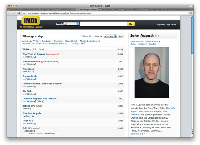Open the Pilot (2000) episode link
Viewport: 200px width, 145px height.
click(x=33, y=133)
